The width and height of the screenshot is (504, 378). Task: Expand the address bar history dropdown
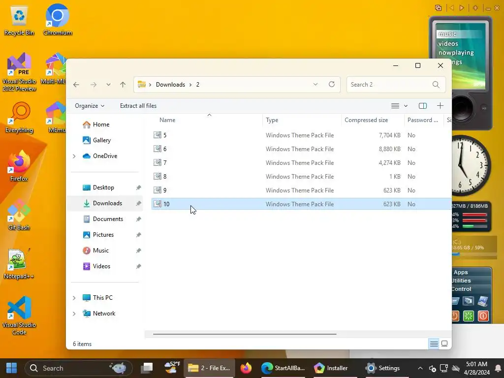(315, 84)
